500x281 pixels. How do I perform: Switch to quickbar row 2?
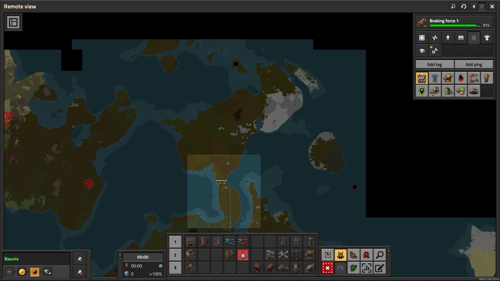coord(175,255)
